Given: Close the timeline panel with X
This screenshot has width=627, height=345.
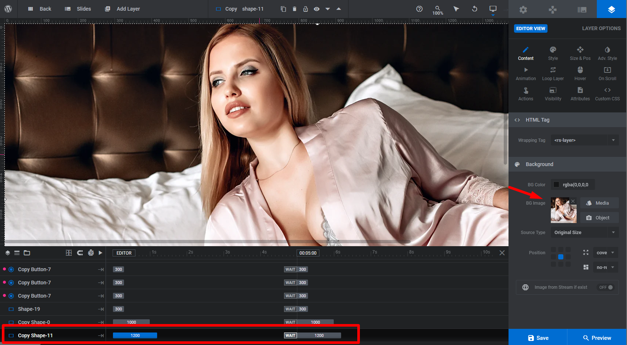Looking at the screenshot, I should tap(502, 253).
